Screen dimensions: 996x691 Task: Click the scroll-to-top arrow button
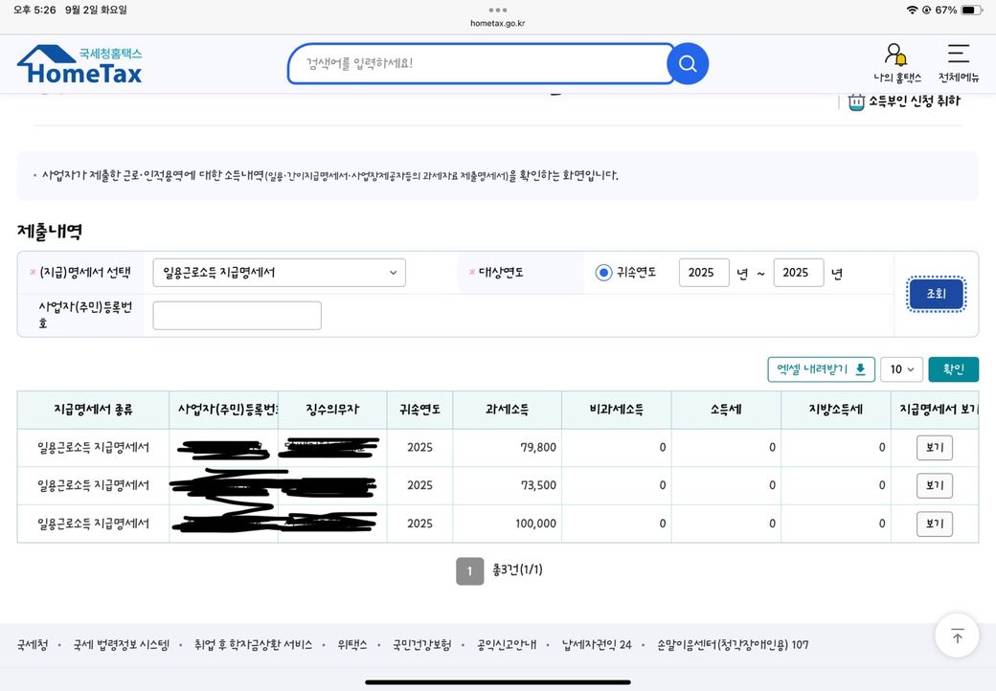957,635
